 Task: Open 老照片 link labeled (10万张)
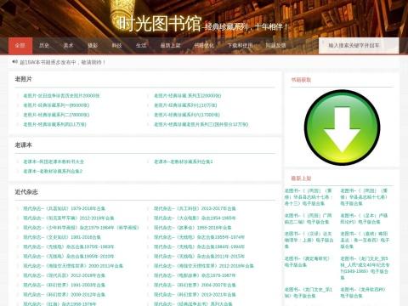pos(185,105)
